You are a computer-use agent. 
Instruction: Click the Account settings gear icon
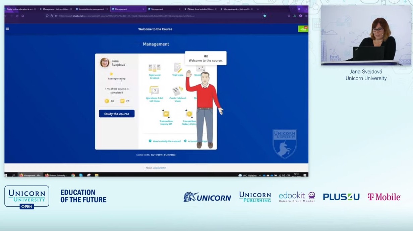coord(185,141)
